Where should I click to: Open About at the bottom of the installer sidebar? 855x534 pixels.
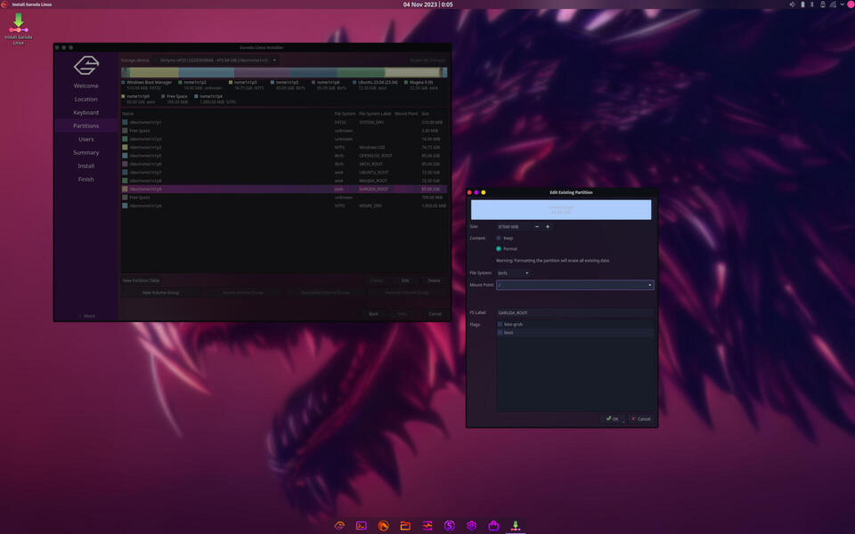point(87,316)
